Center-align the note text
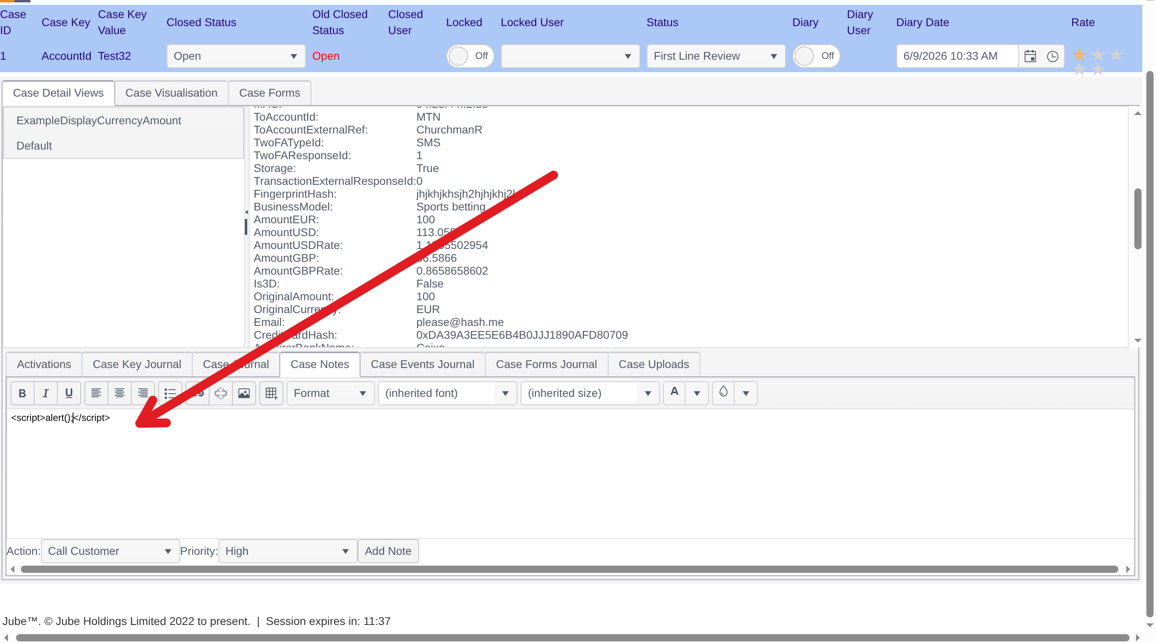The height and width of the screenshot is (643, 1156). point(119,393)
